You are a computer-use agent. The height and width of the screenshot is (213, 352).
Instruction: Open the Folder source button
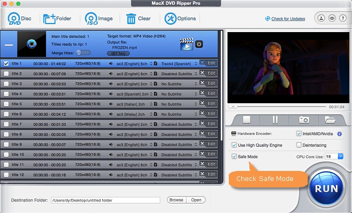(x=57, y=19)
